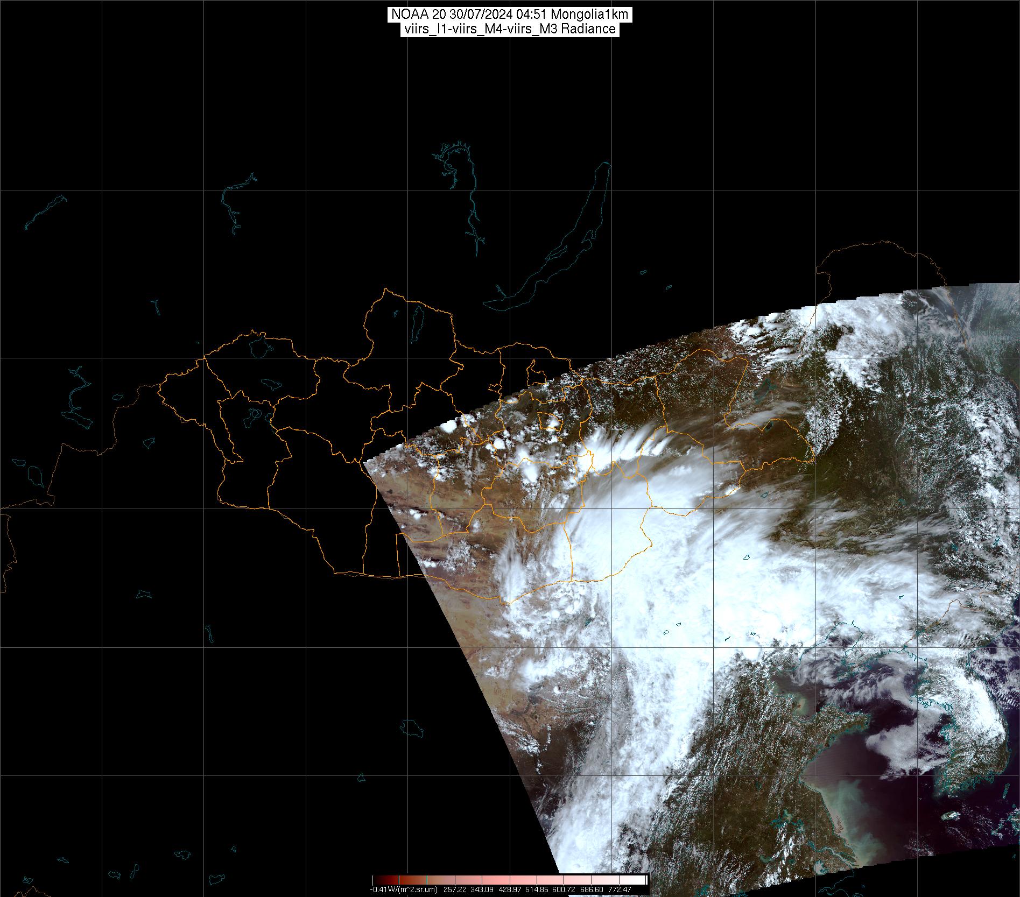Click the long crescent Lake Baikal outline
This screenshot has width=1020, height=897.
click(571, 237)
